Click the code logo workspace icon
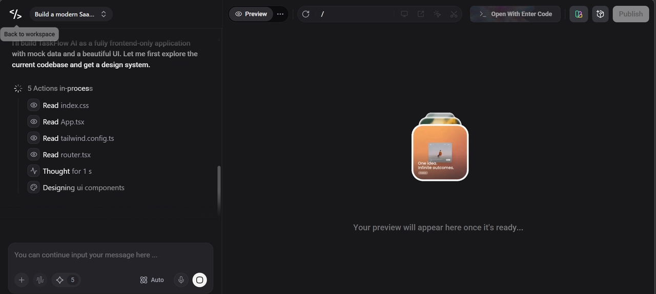 pos(15,14)
